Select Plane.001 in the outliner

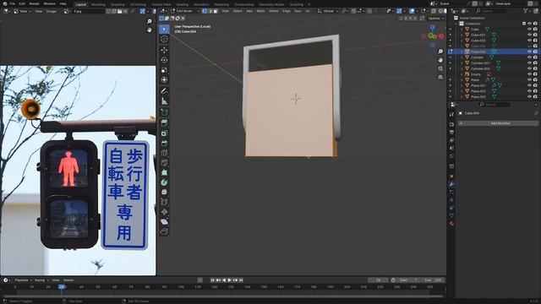coord(478,85)
